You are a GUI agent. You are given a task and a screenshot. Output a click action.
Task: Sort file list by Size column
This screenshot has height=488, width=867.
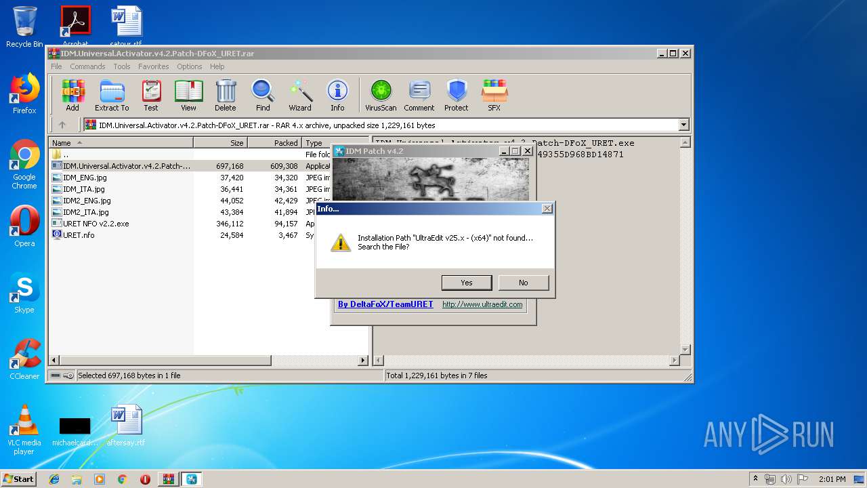(x=221, y=143)
